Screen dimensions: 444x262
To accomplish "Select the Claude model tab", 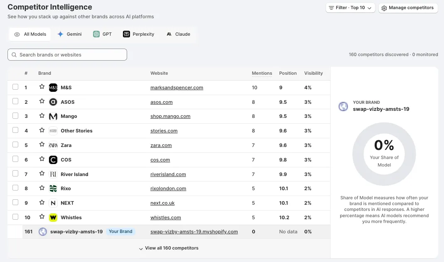I will pyautogui.click(x=179, y=34).
